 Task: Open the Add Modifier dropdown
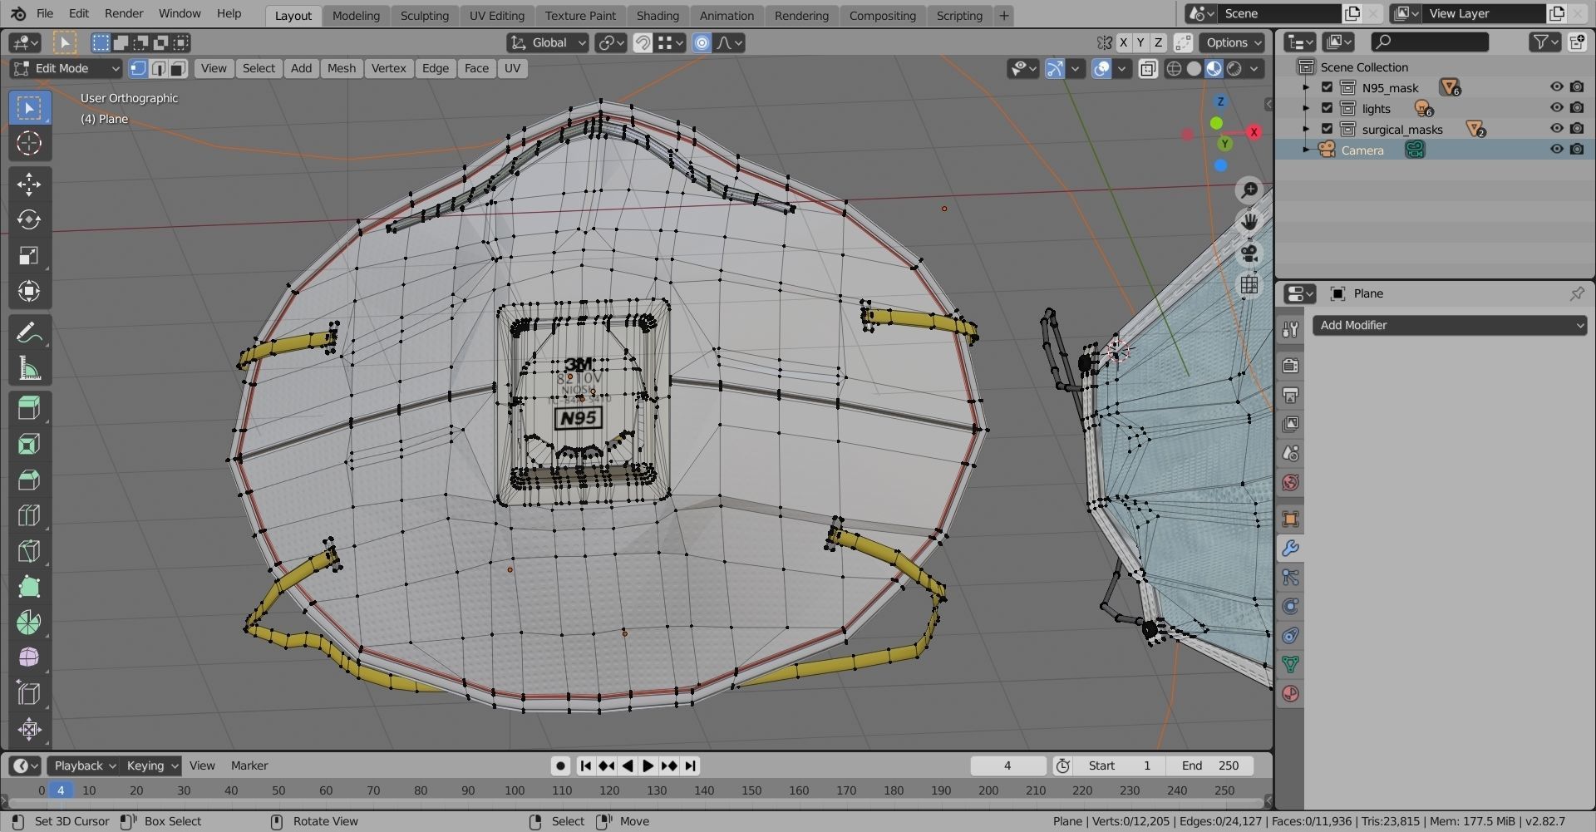coord(1449,325)
